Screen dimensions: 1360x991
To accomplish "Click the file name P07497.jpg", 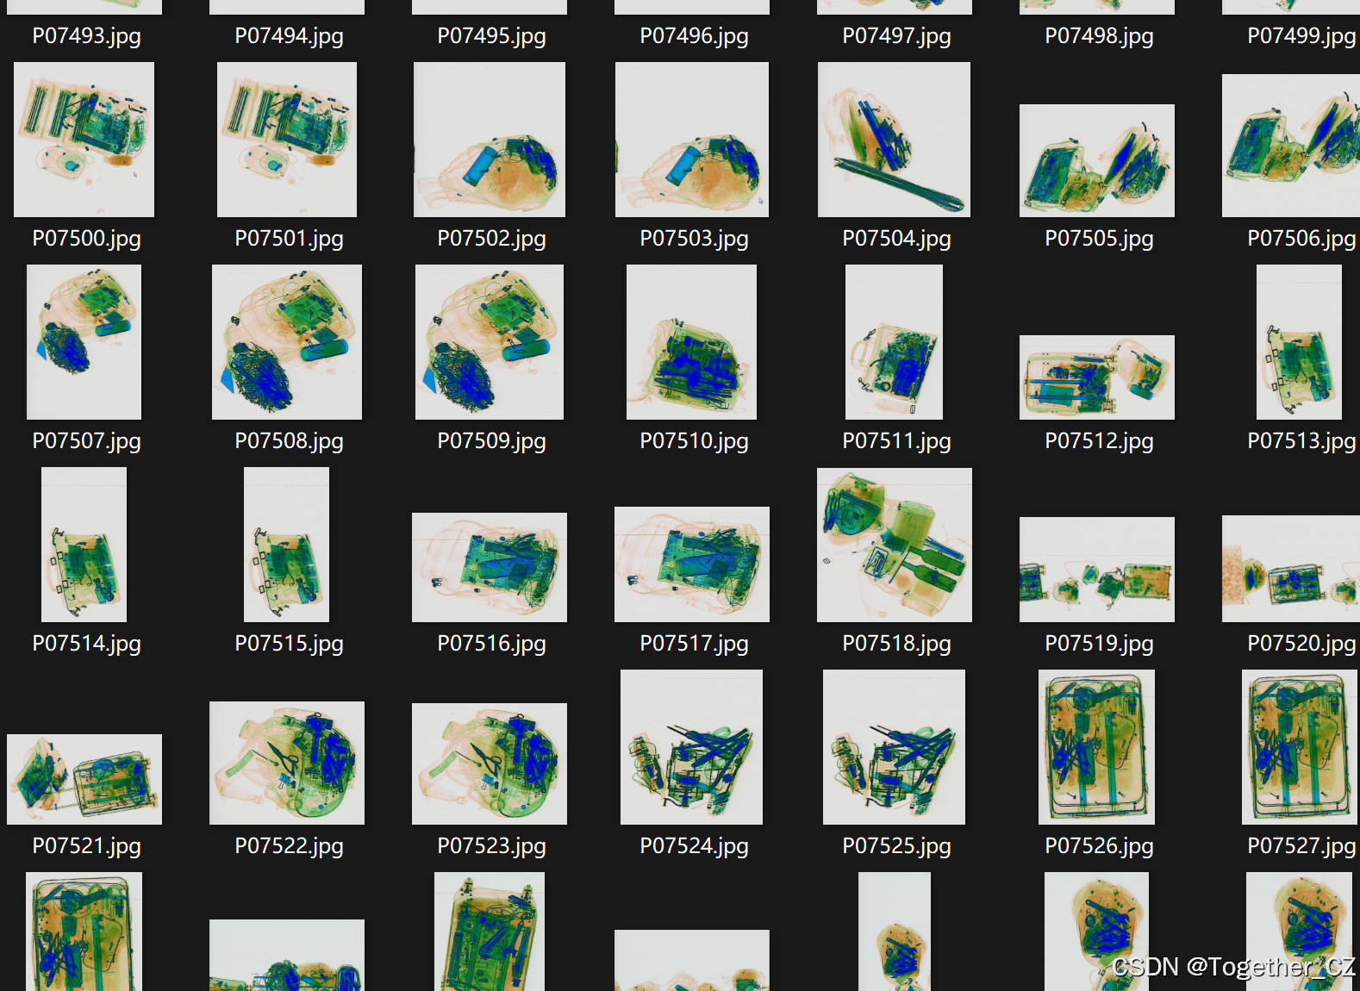I will [x=896, y=36].
